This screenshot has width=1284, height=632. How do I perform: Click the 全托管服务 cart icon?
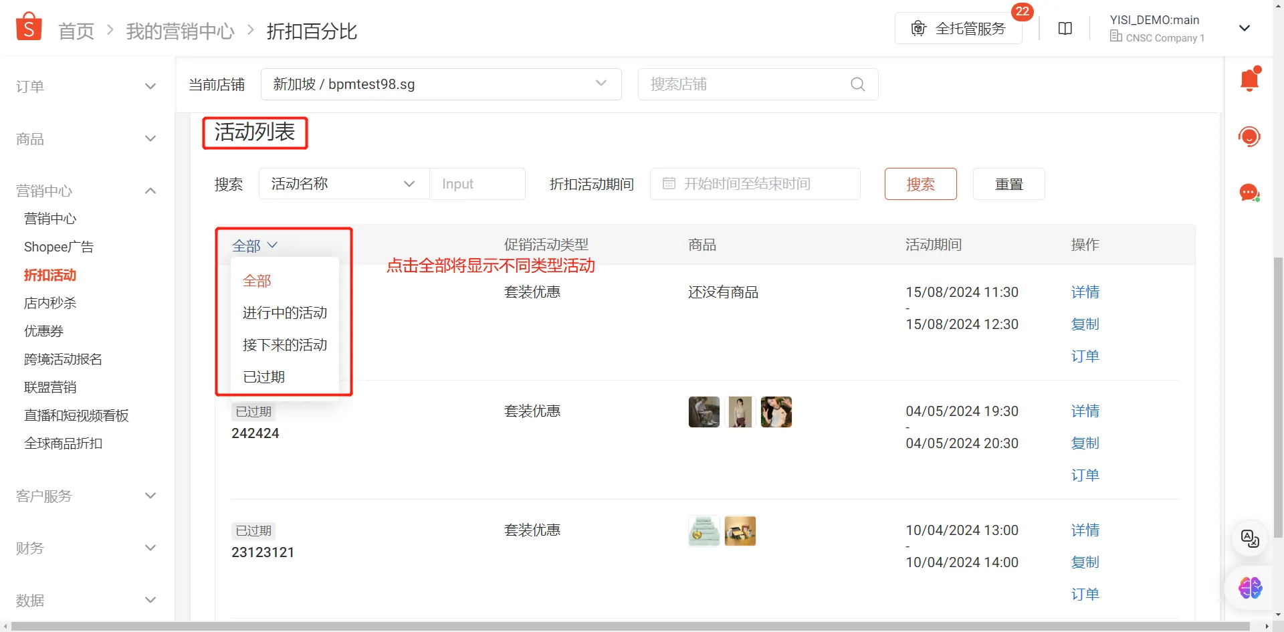918,28
